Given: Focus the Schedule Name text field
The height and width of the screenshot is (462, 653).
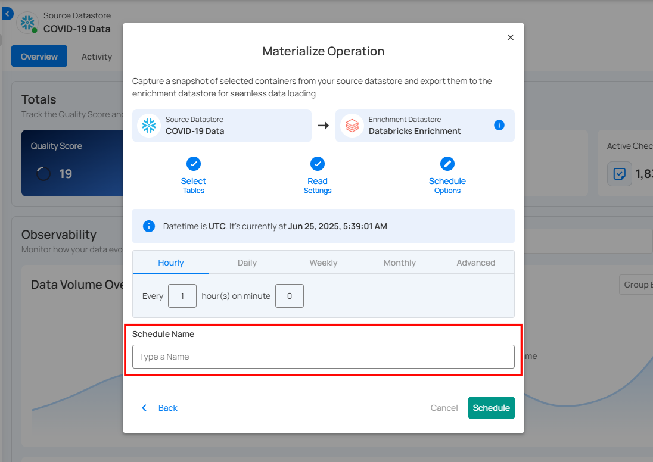Looking at the screenshot, I should click(x=323, y=357).
